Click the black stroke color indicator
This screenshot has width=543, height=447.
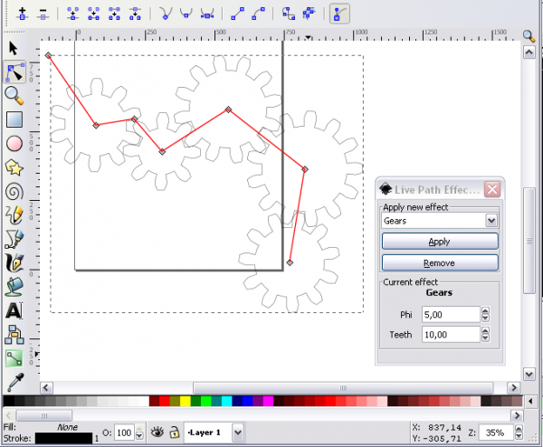pos(63,438)
